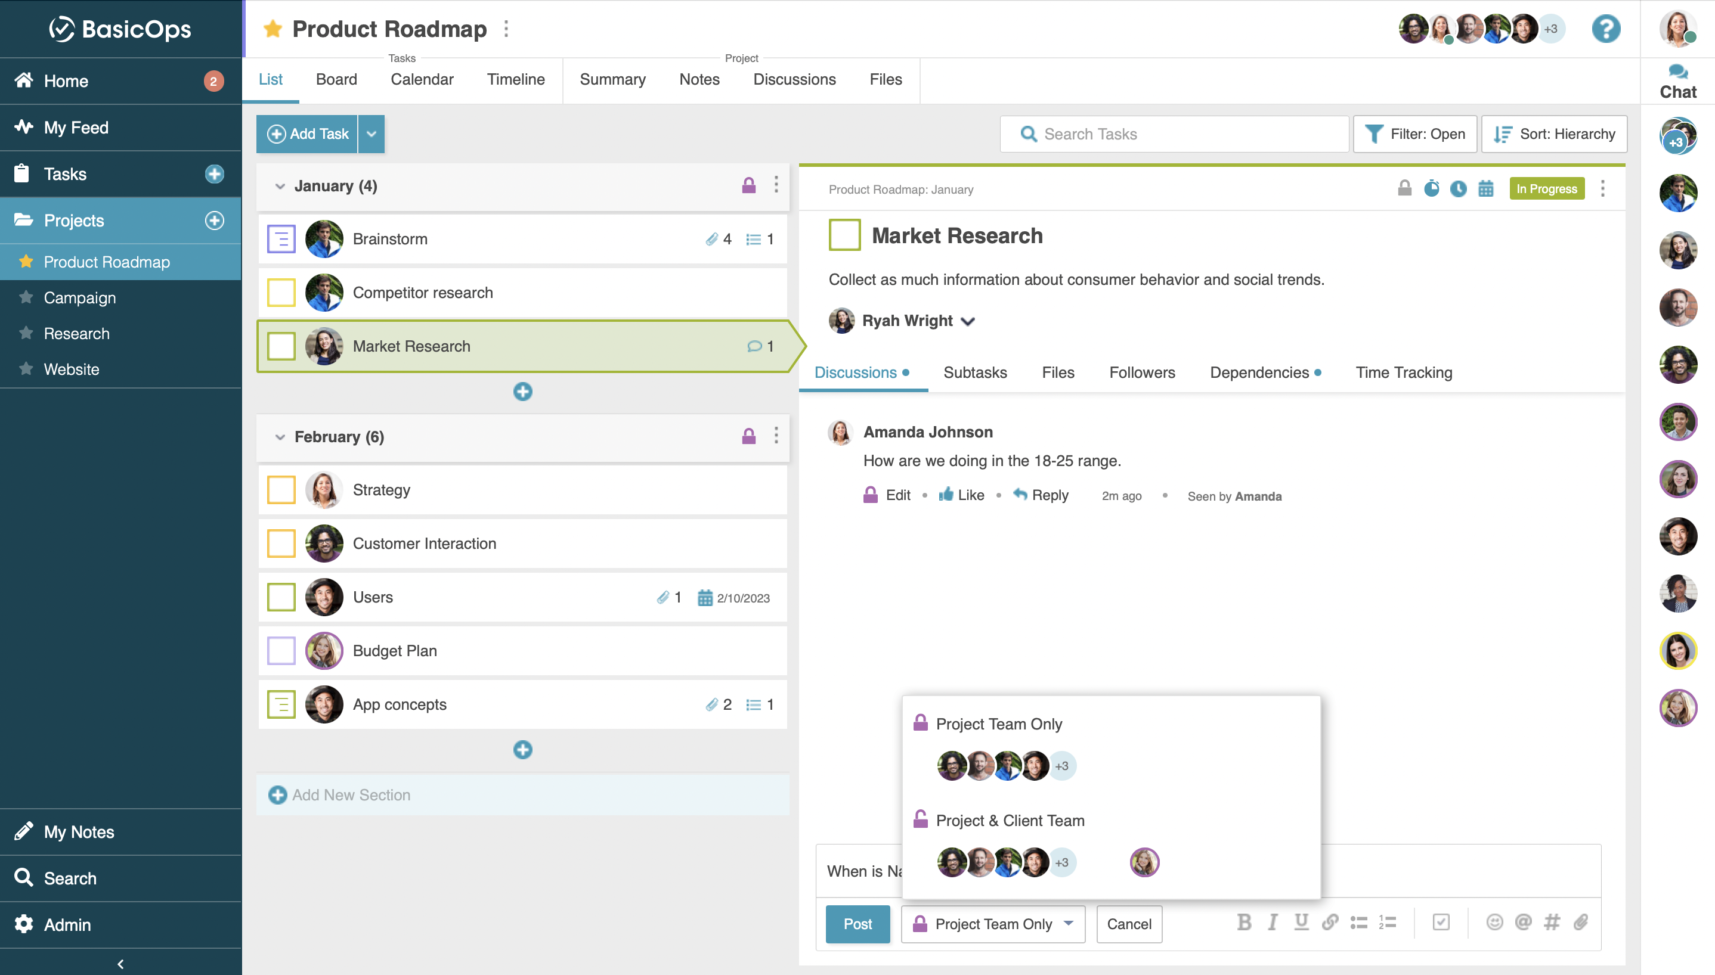
Task: Toggle underline formatting in comment editor
Action: point(1301,923)
